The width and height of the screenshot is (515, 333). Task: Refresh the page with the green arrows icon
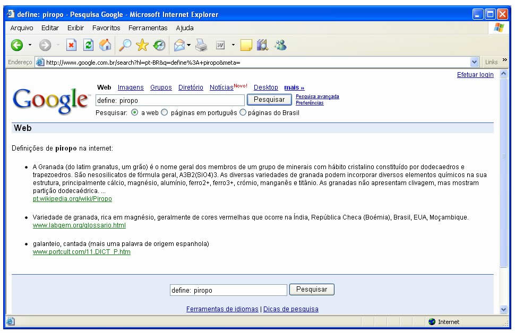[88, 45]
